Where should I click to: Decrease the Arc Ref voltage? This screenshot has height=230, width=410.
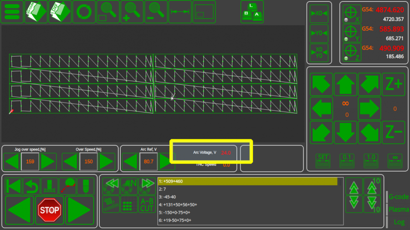point(130,162)
